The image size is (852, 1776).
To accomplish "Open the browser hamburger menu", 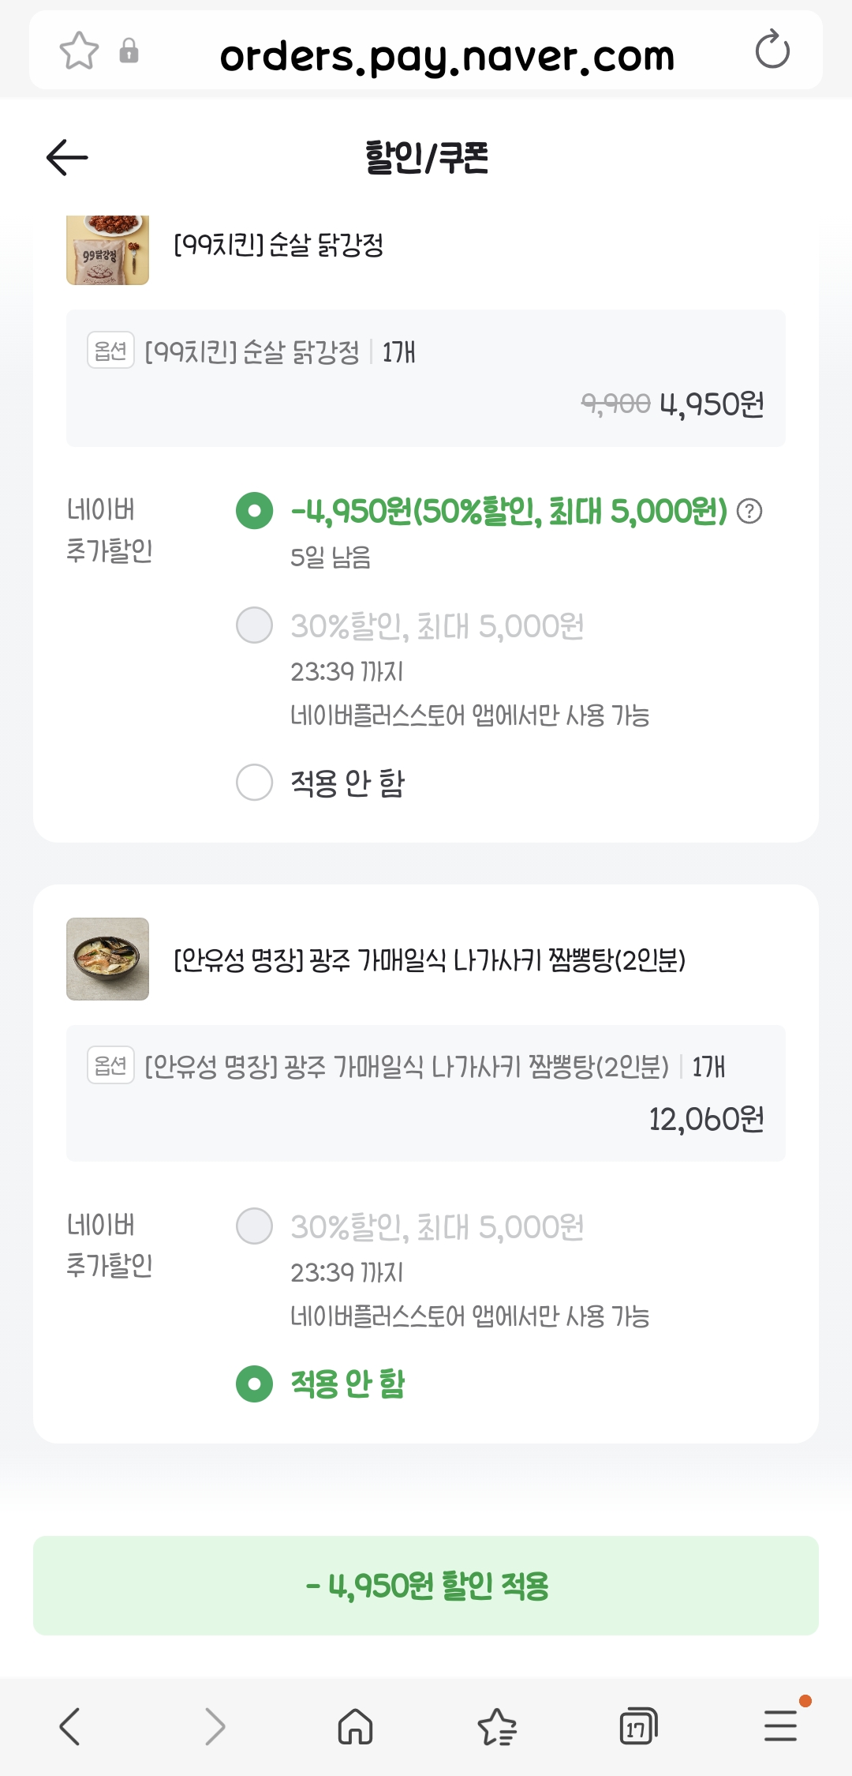I will coord(780,1726).
